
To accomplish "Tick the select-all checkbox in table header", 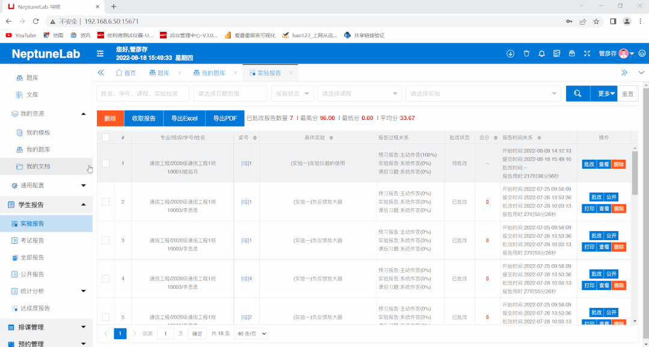I will [106, 137].
